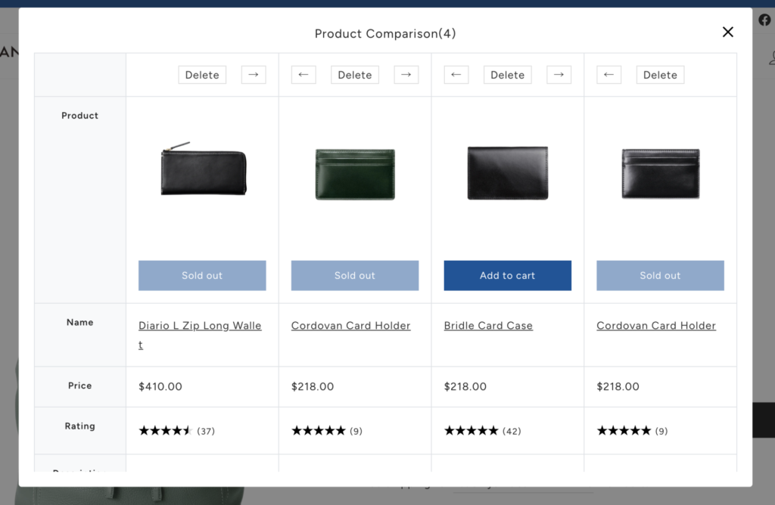Delete the second column's Cordovan Card Holder

(x=355, y=75)
